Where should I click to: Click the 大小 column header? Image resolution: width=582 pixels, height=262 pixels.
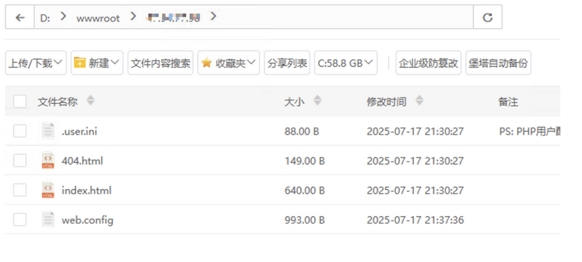coord(294,102)
